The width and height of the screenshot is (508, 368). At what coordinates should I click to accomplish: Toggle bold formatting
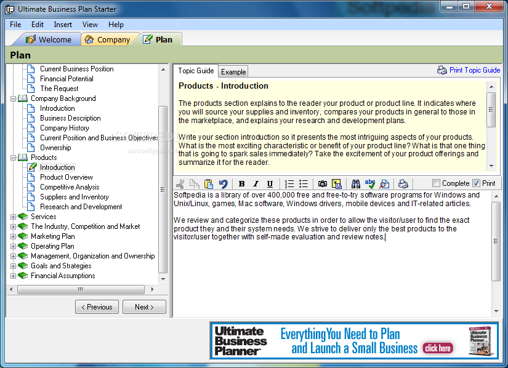242,184
